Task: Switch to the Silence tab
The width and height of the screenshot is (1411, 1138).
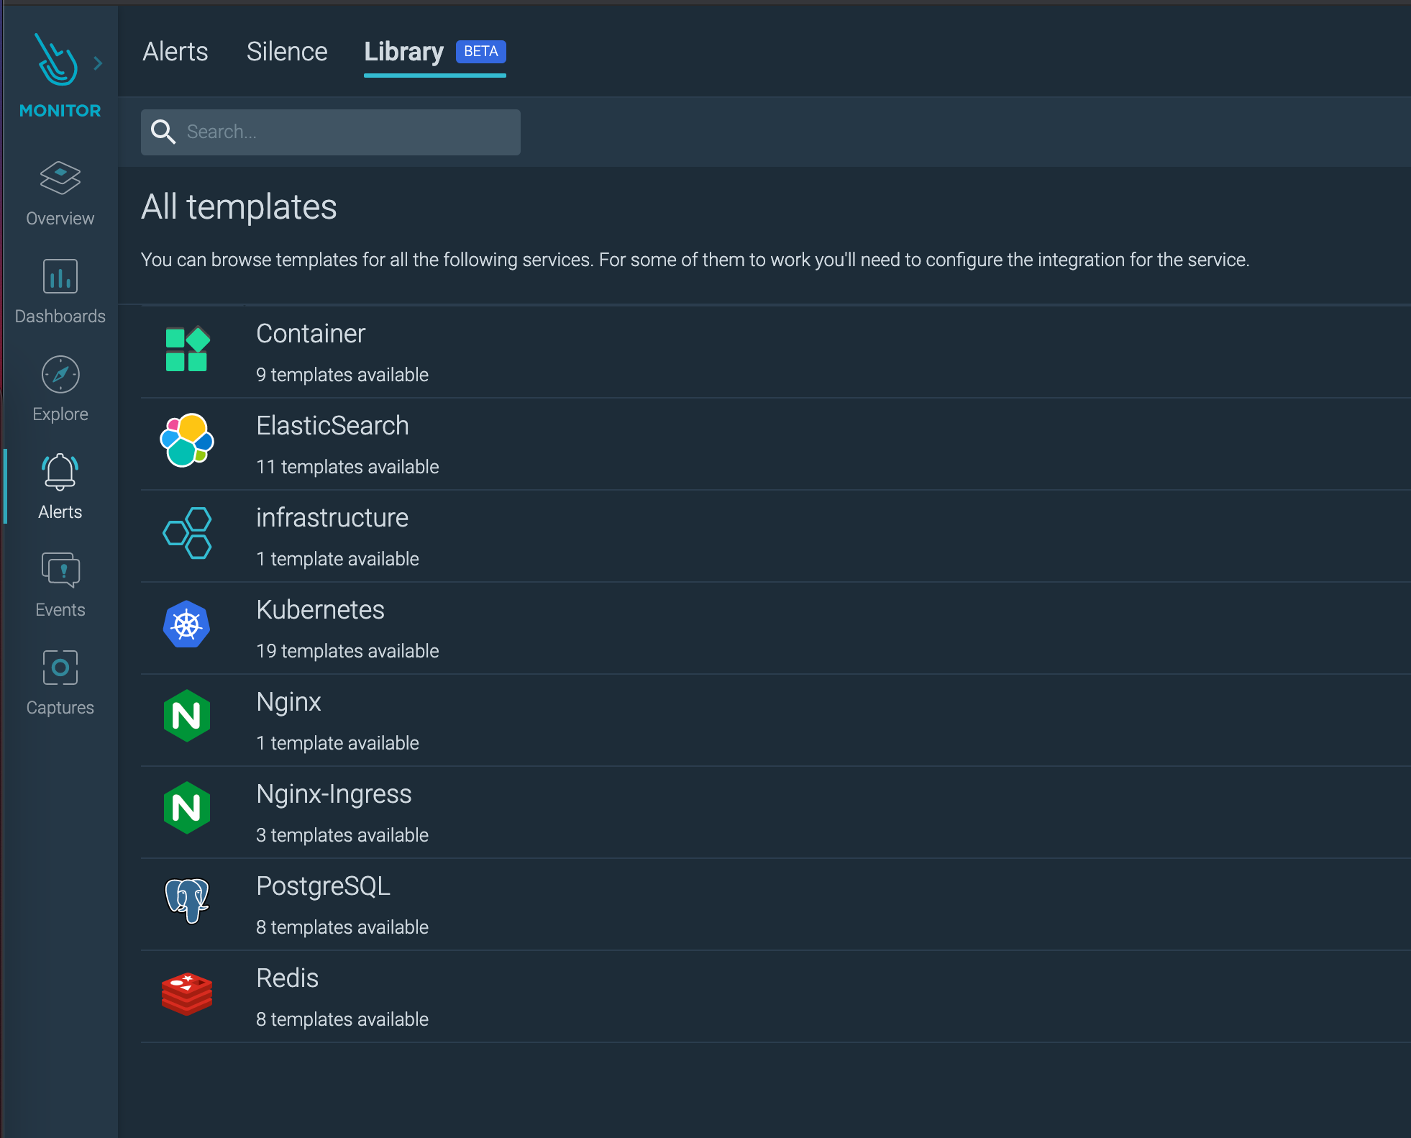Action: (x=286, y=52)
